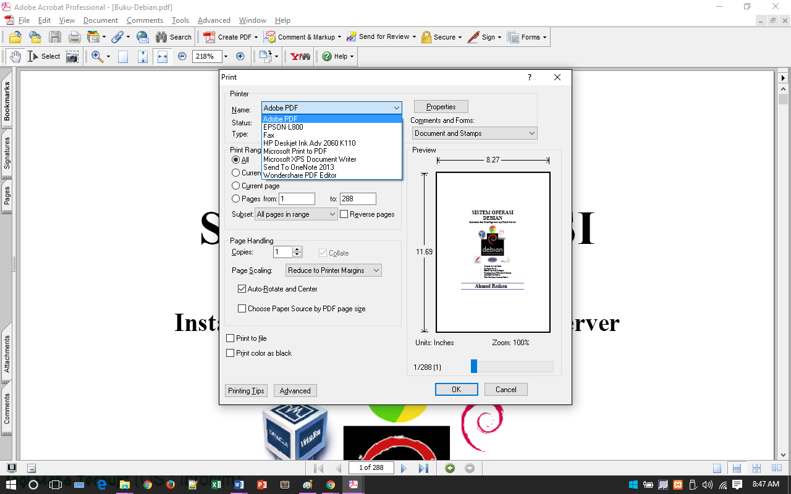Click the Printing Tips button

point(246,390)
